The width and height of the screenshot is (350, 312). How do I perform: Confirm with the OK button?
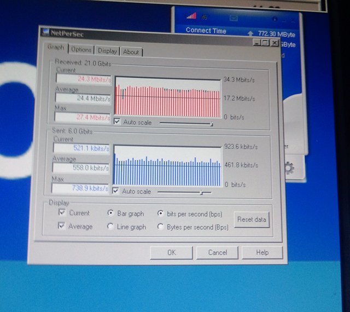[171, 252]
